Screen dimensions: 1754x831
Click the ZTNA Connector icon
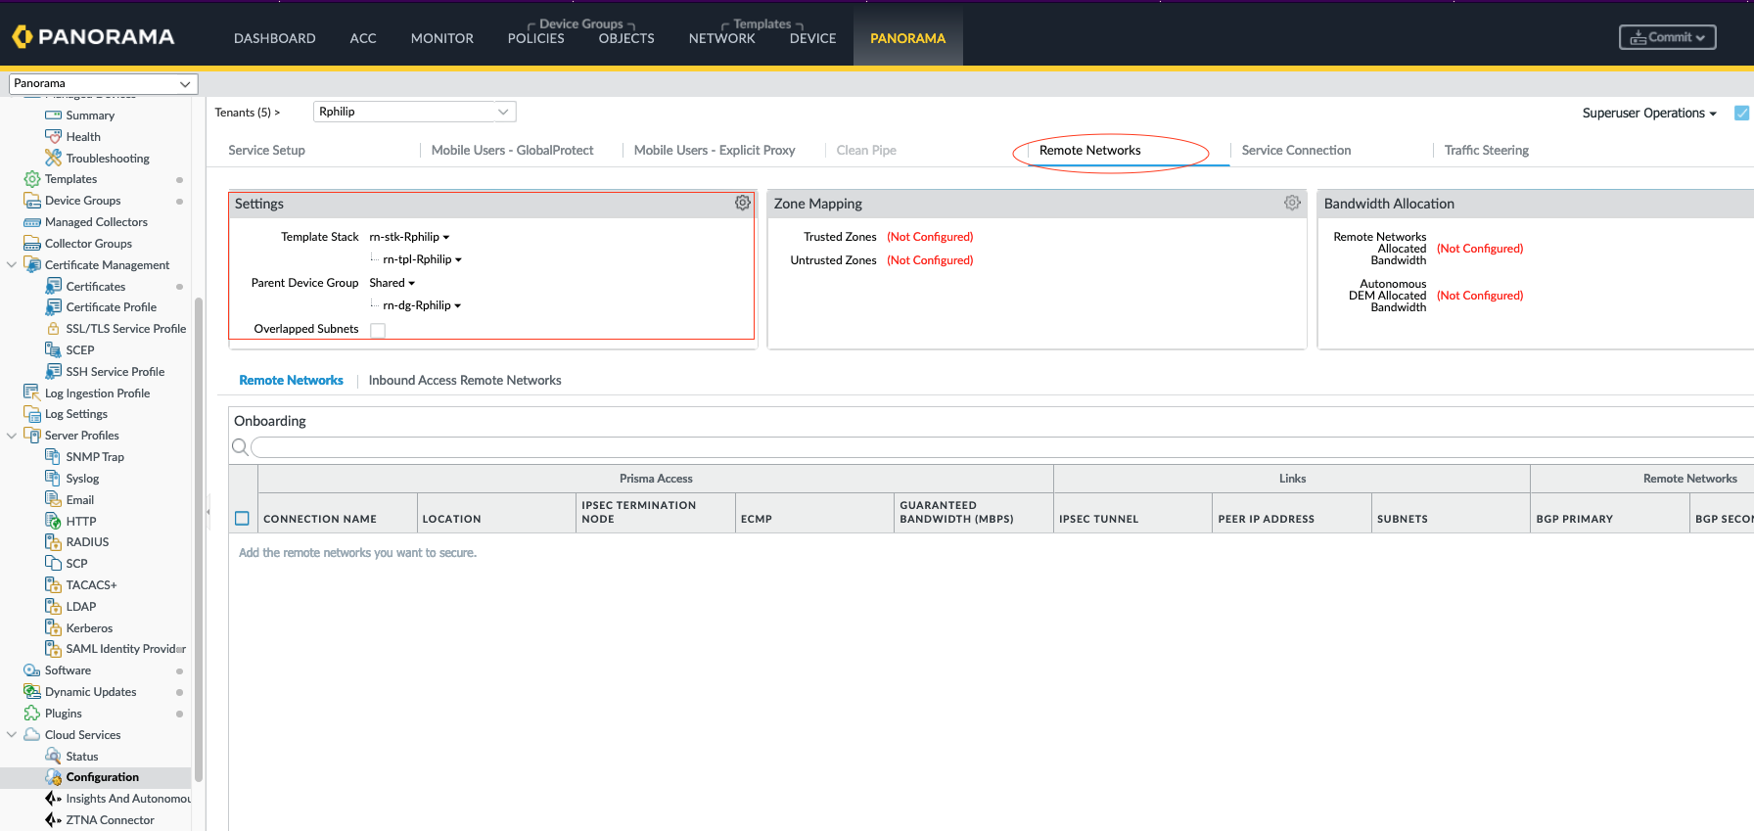pos(54,820)
